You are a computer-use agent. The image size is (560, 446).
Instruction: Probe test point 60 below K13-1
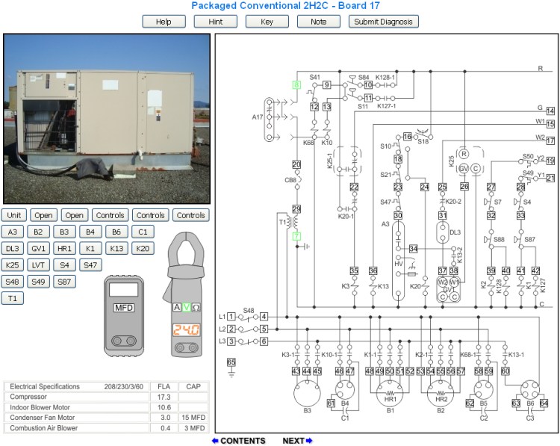coord(505,371)
